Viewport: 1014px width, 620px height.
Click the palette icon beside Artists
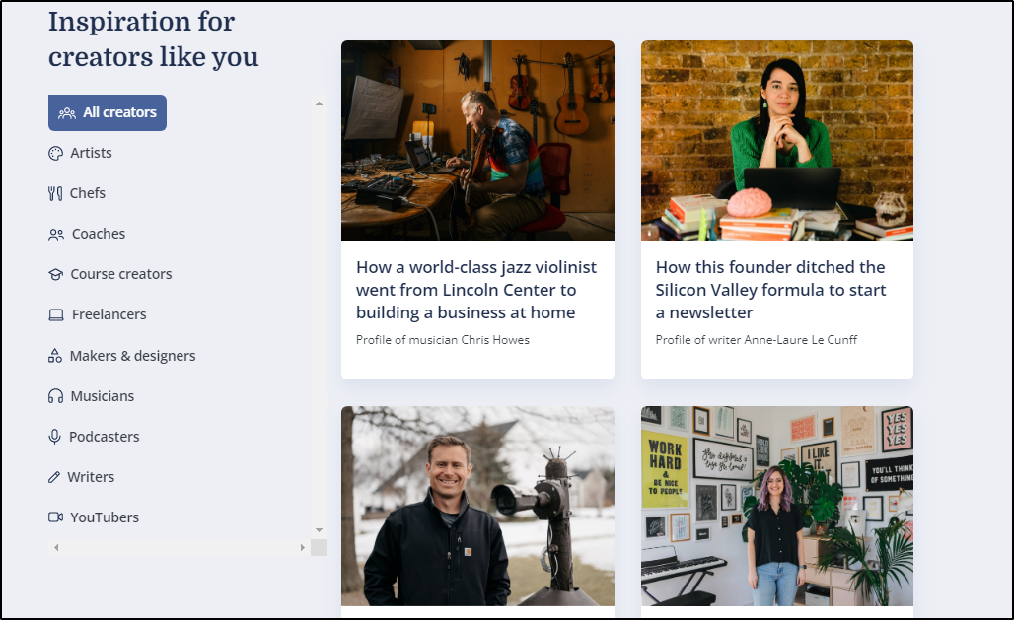pyautogui.click(x=55, y=153)
